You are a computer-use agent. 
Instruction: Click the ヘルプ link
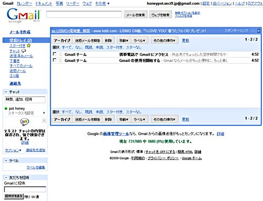tap(240, 3)
